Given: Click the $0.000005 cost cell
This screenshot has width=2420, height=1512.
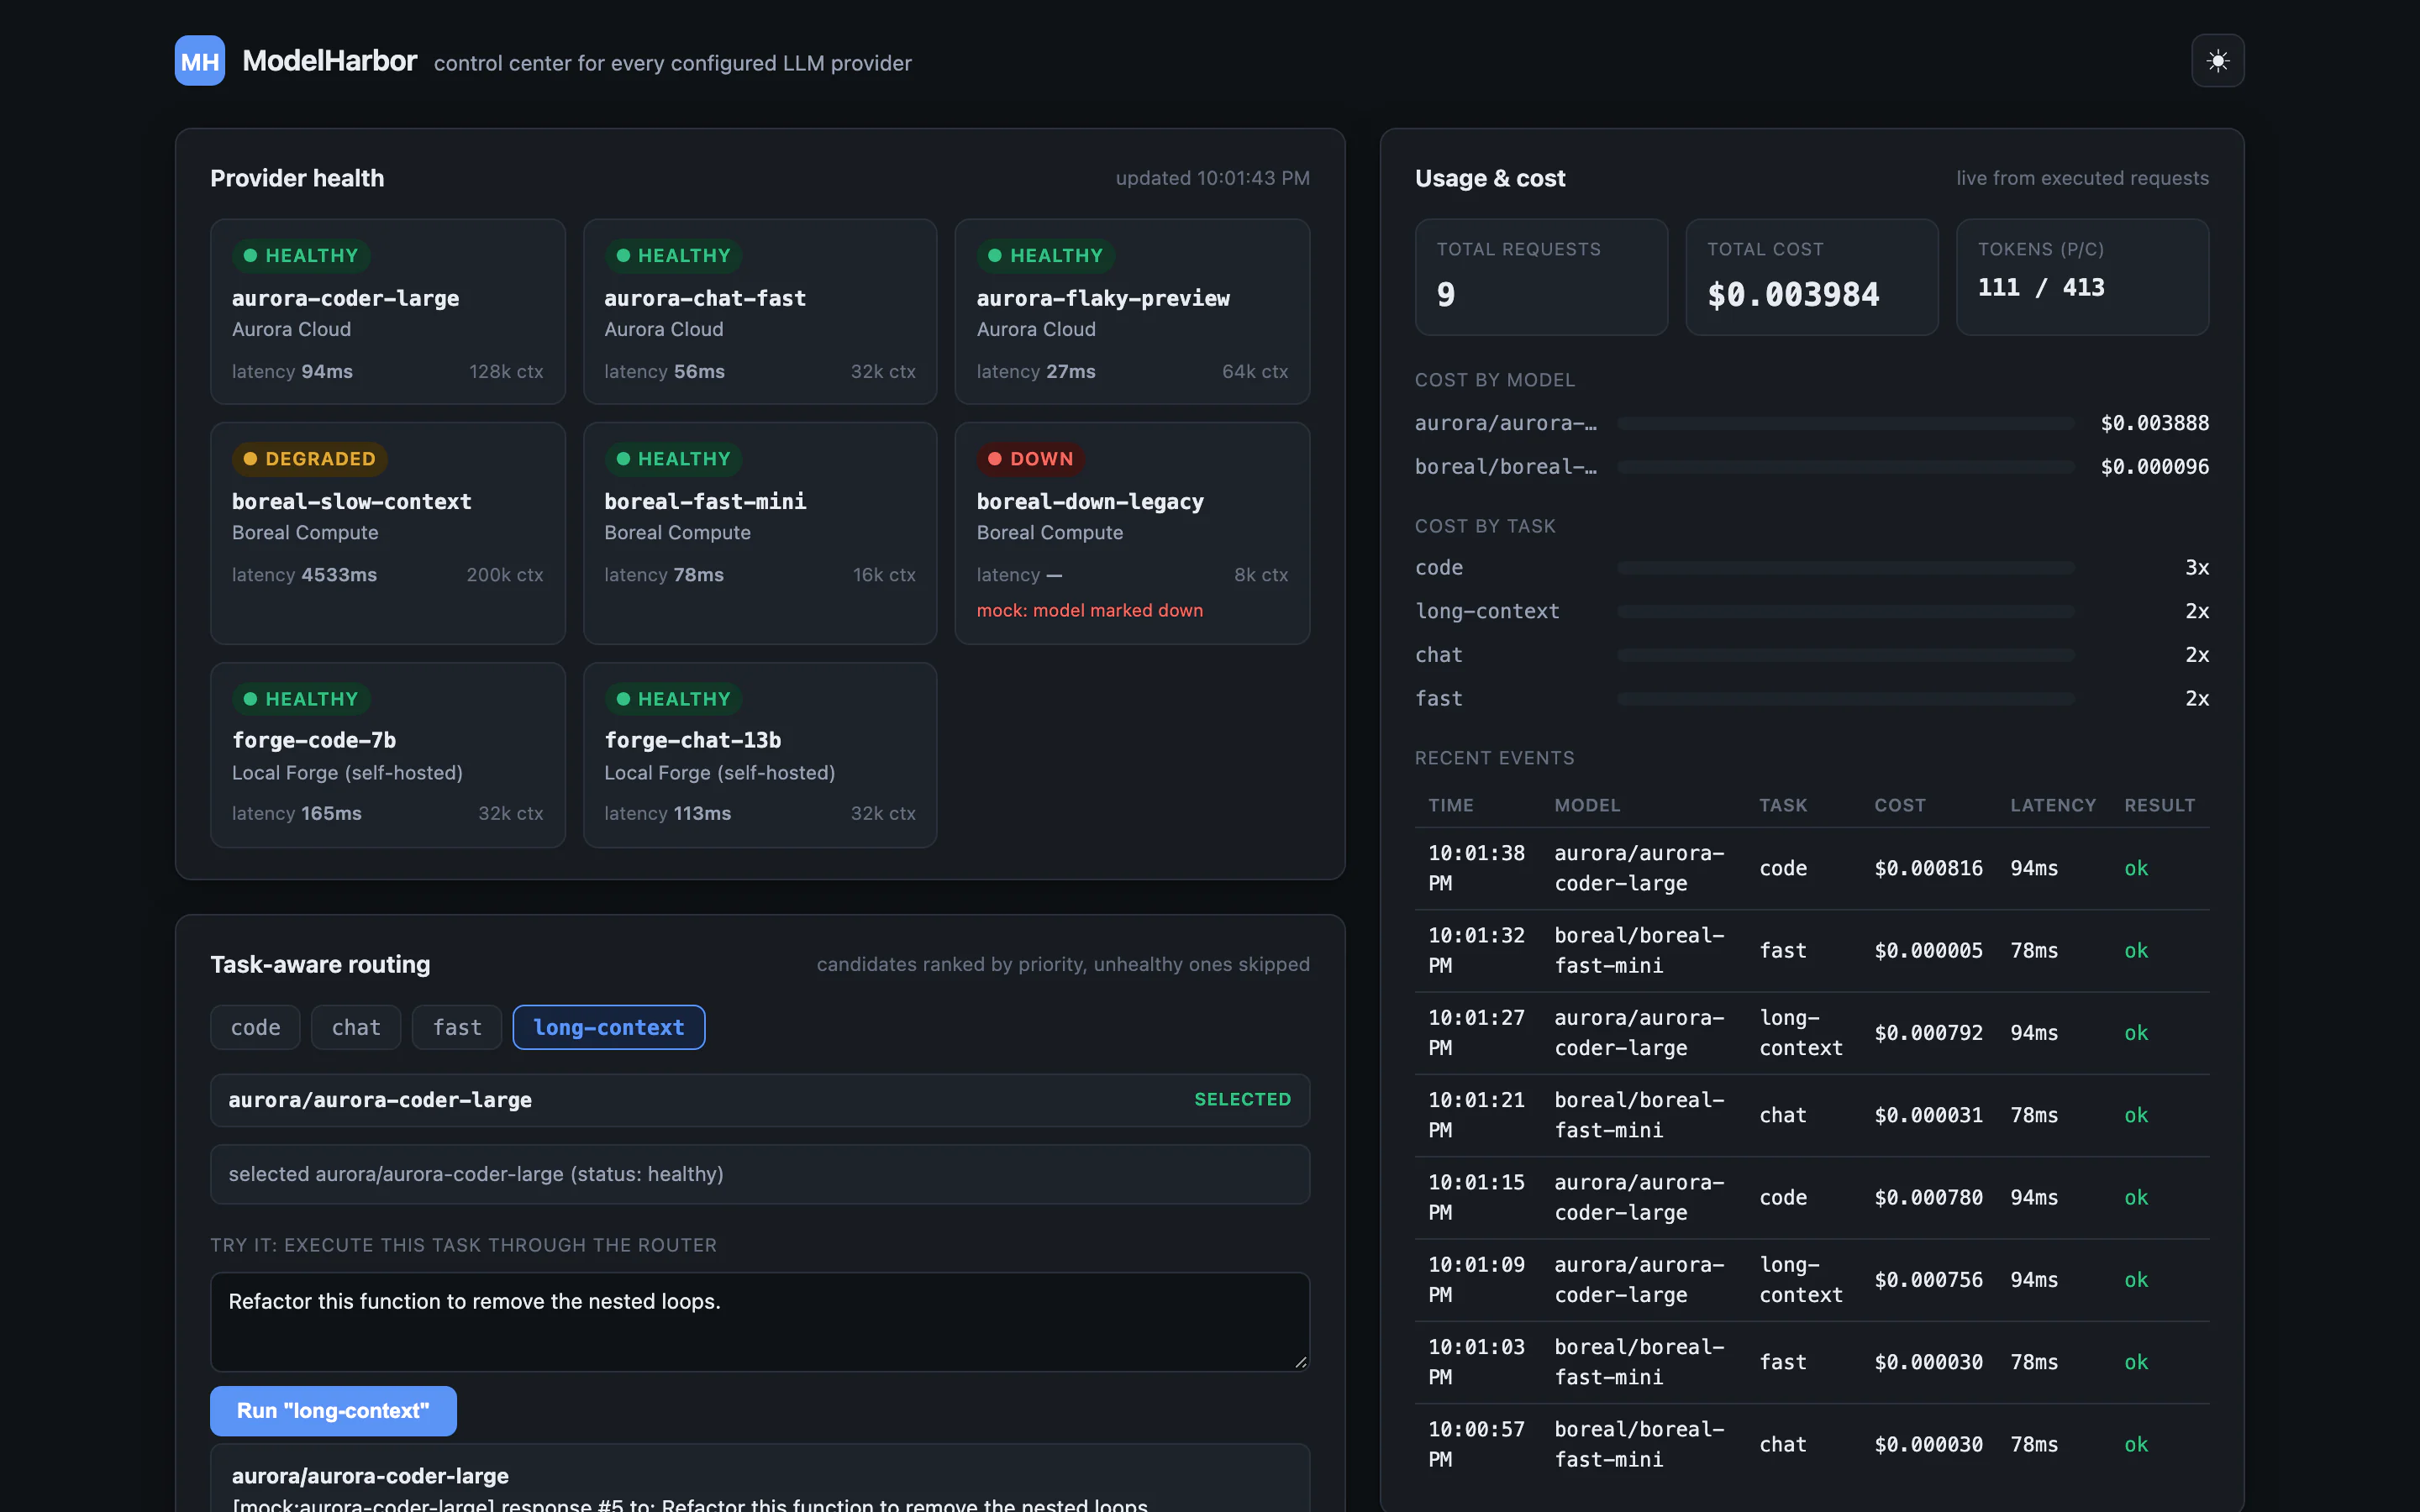Looking at the screenshot, I should click(1928, 950).
